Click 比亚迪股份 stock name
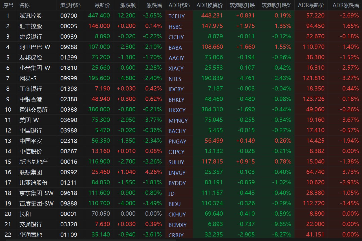Viewport: 362px width, 241px height. [x=34, y=182]
